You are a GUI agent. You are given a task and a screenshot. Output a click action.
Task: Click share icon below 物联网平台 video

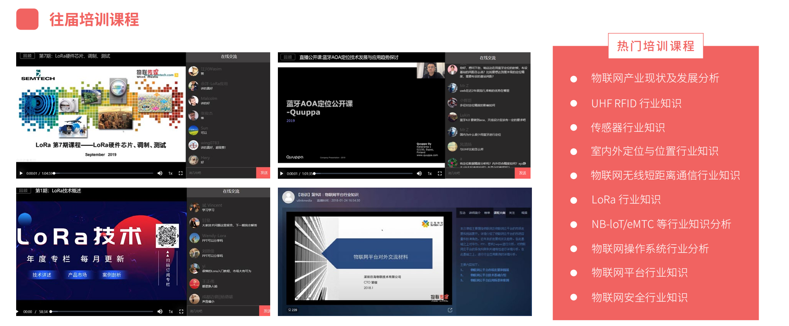450,310
